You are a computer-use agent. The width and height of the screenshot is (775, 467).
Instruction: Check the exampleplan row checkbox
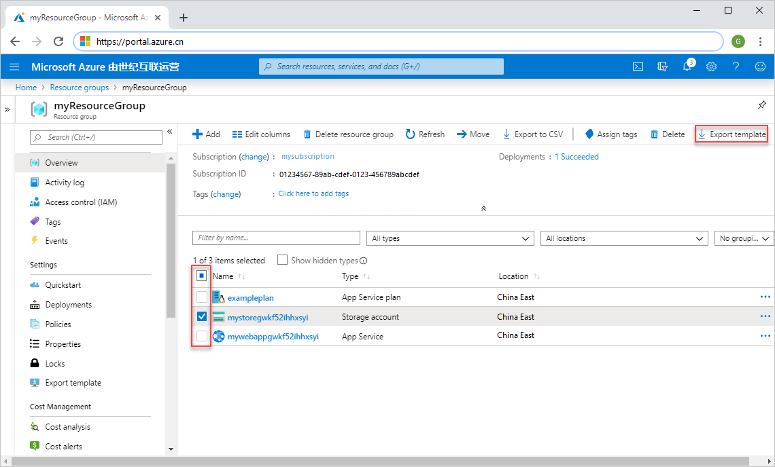[x=202, y=297]
